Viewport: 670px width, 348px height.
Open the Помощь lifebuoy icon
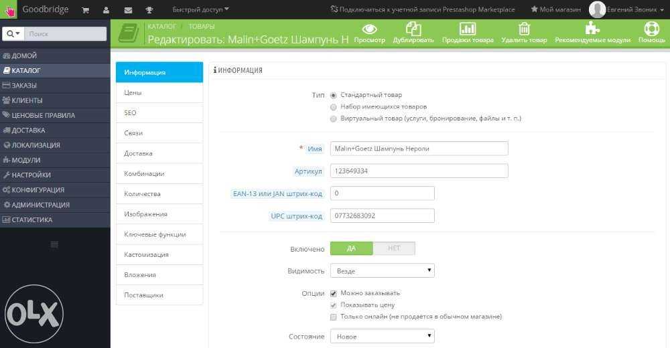[652, 29]
